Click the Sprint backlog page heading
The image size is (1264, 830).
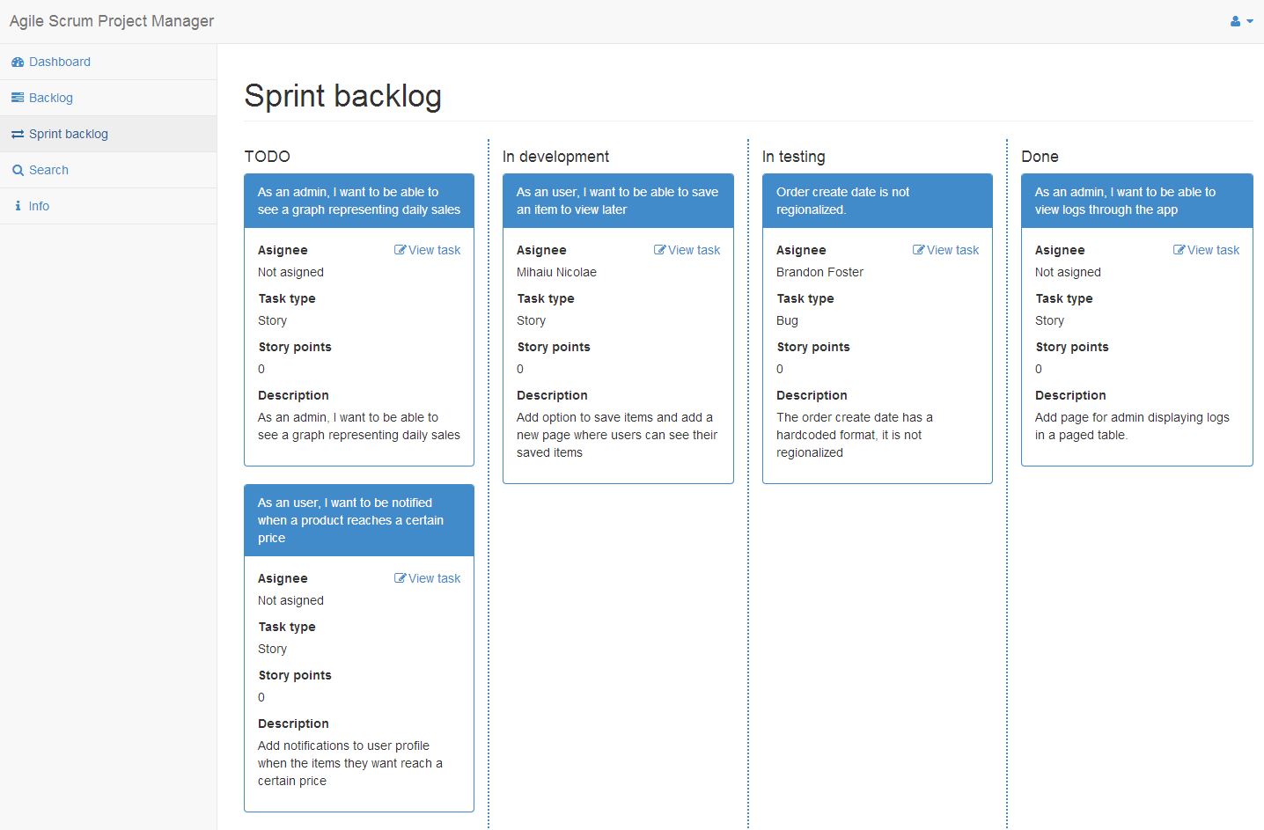tap(343, 96)
